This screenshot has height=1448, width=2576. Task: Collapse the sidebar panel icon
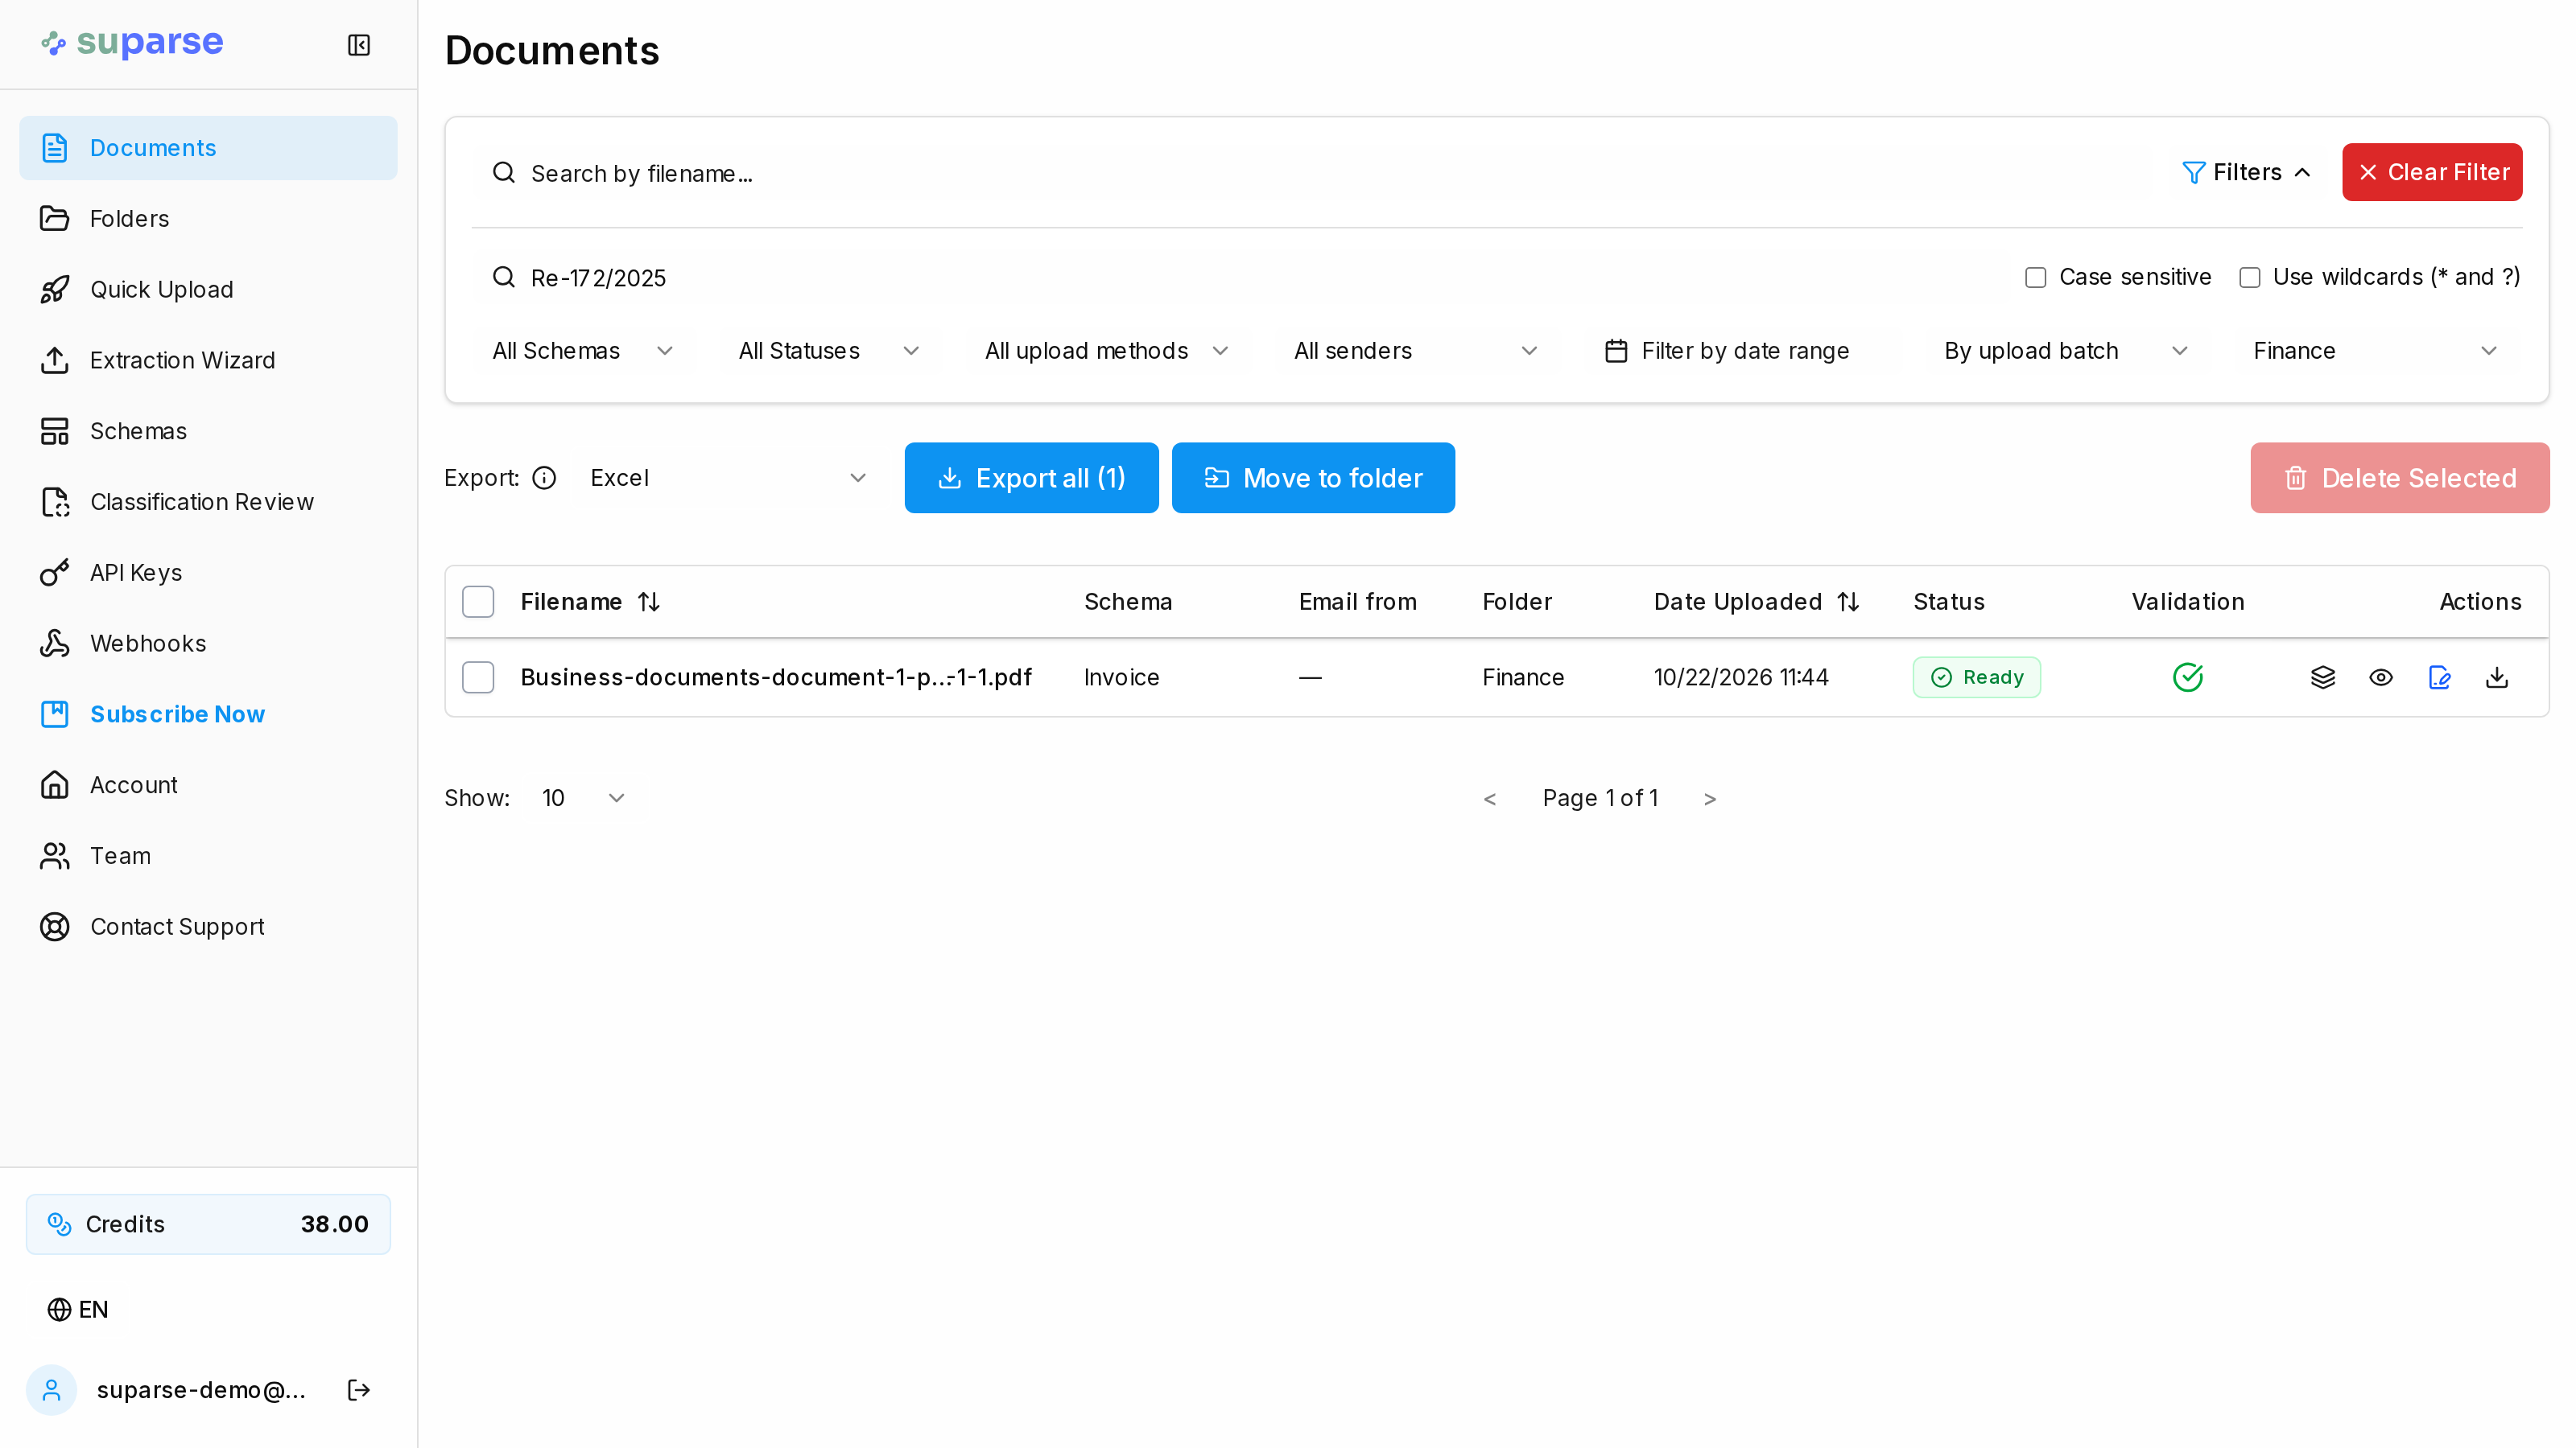pos(359,45)
